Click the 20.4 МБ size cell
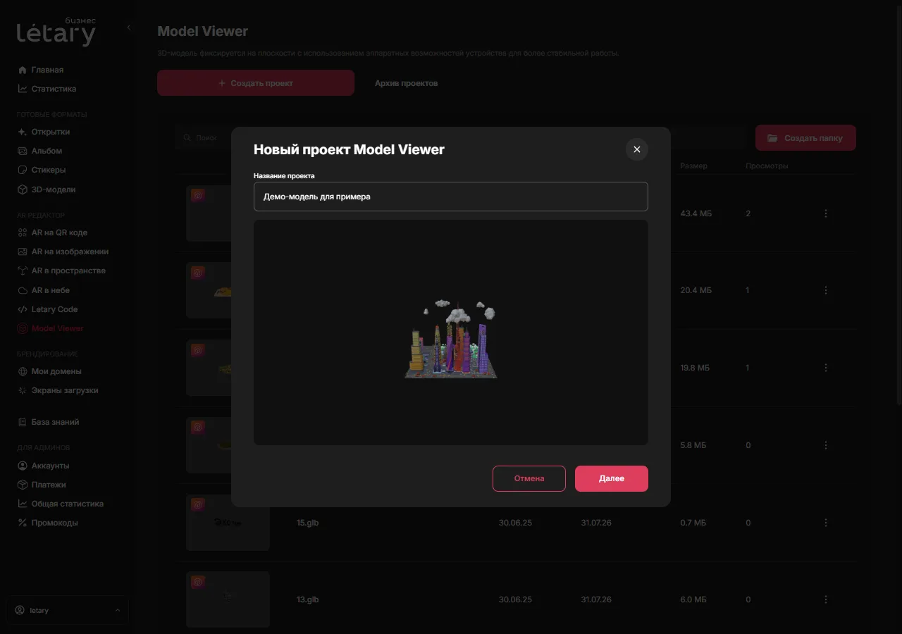Screen dimensions: 902x634 (x=696, y=290)
